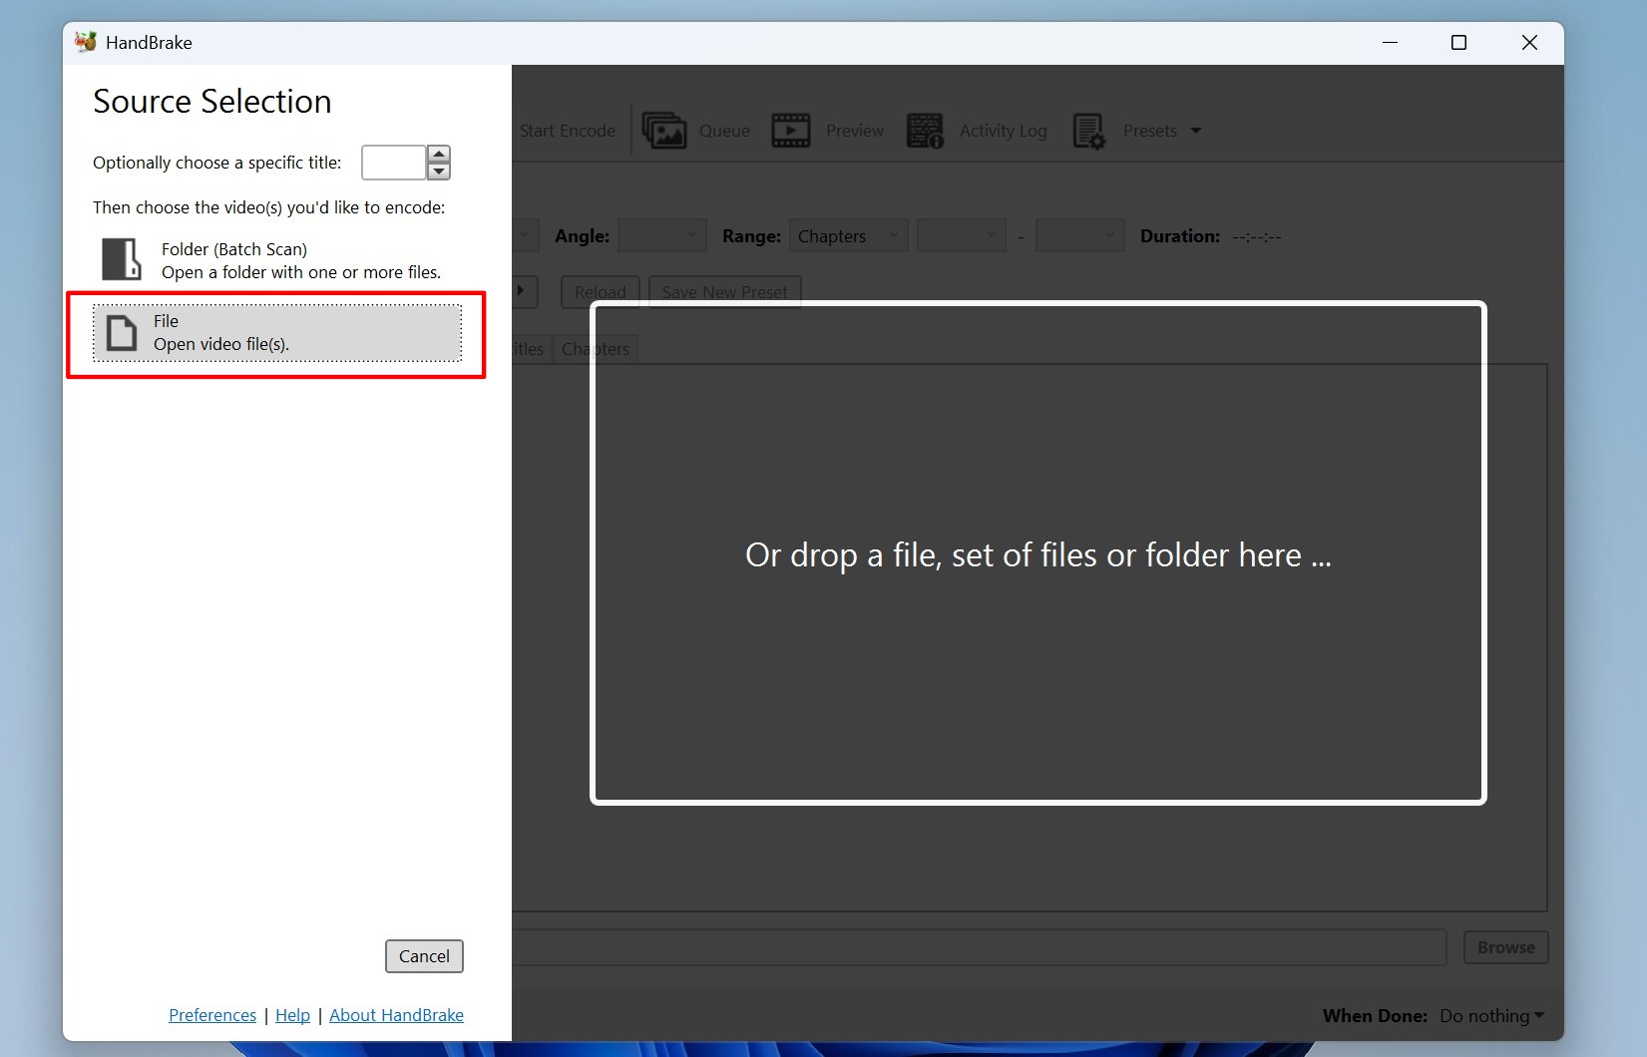Click the Activity Log label
The width and height of the screenshot is (1647, 1057).
tap(1004, 131)
